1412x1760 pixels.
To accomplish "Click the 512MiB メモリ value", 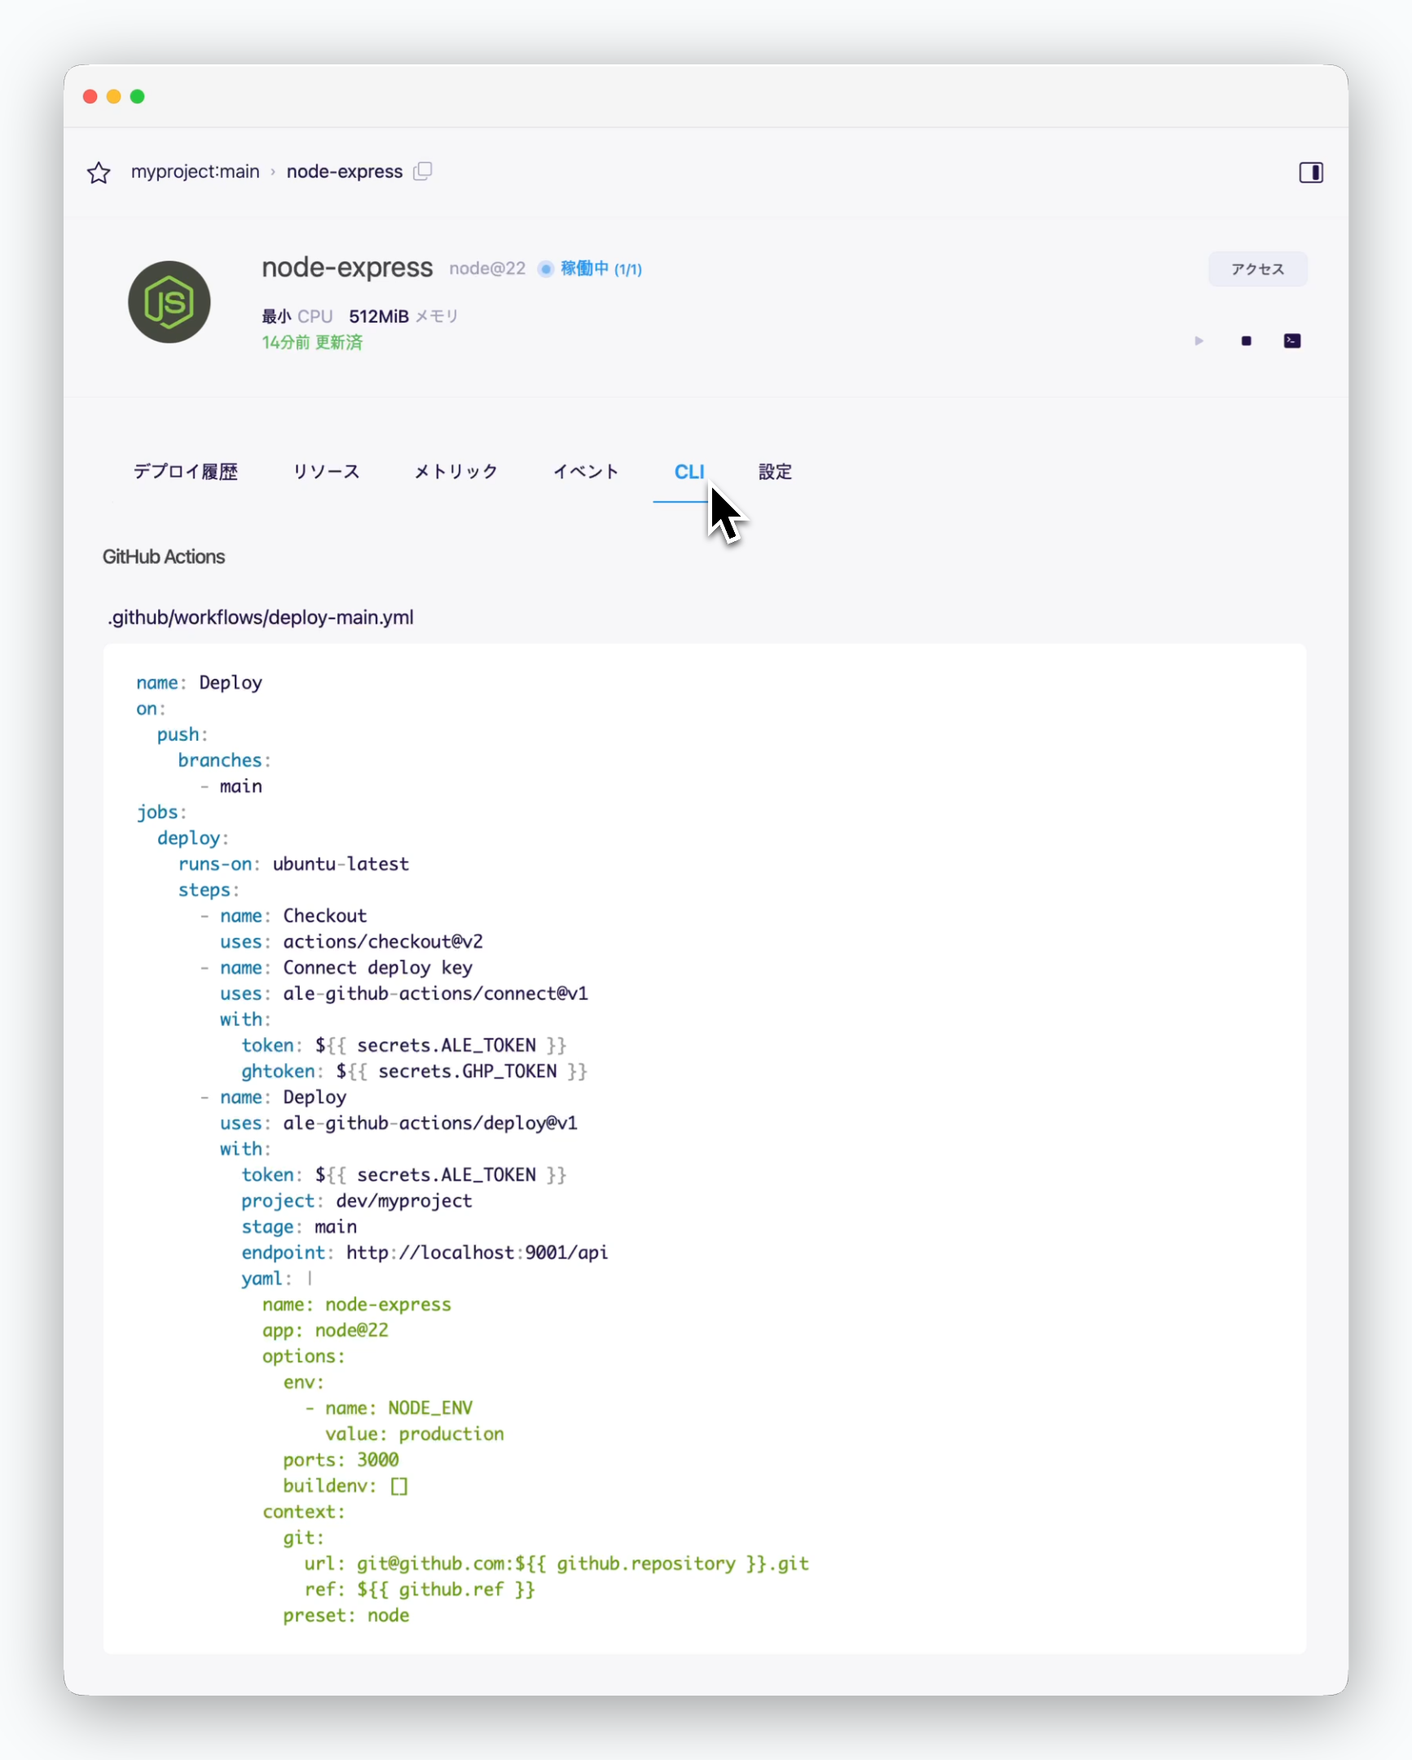I will (x=403, y=316).
